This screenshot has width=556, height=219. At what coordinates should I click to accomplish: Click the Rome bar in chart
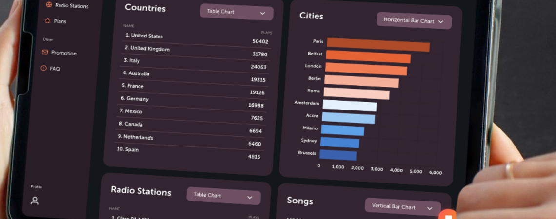(x=357, y=93)
